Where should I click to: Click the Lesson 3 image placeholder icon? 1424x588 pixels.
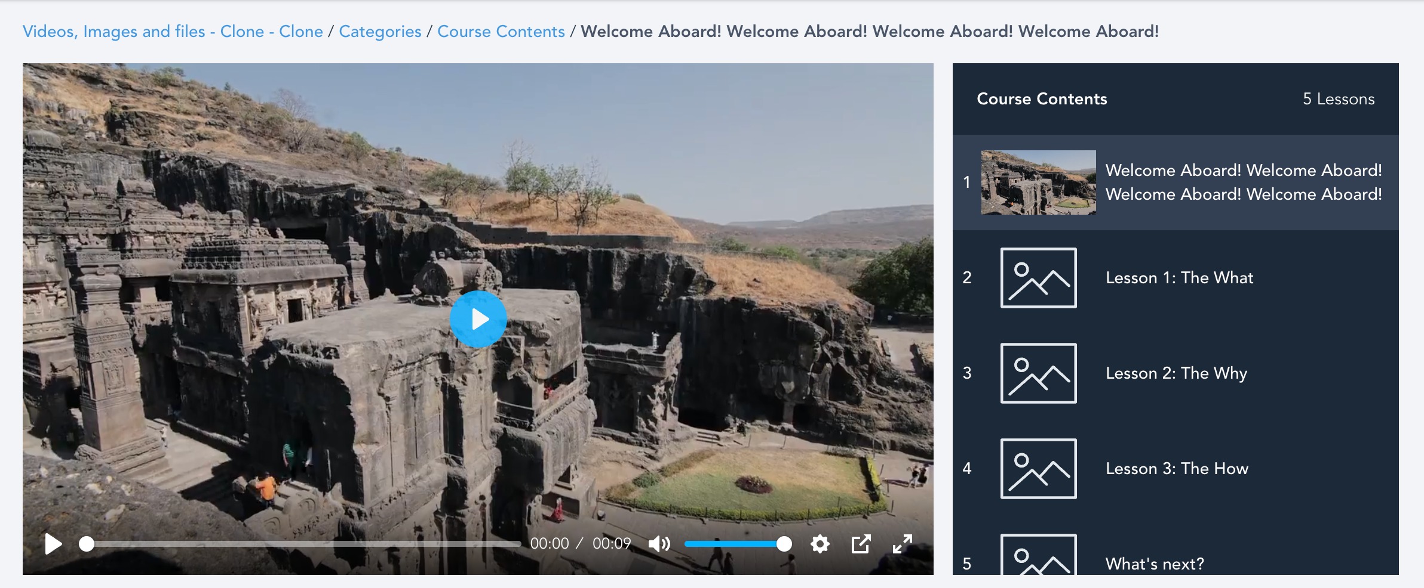[1039, 469]
